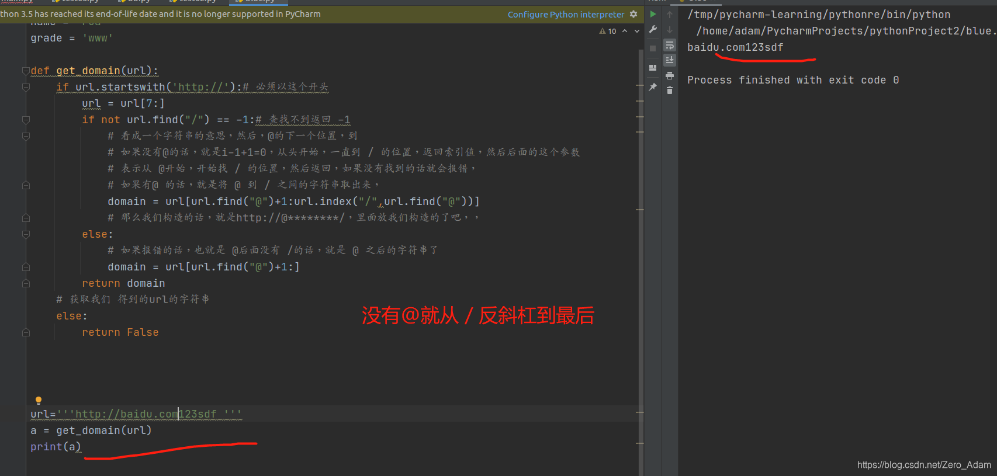Click warning triangle showing 10 problems
The height and width of the screenshot is (476, 997).
tap(608, 31)
